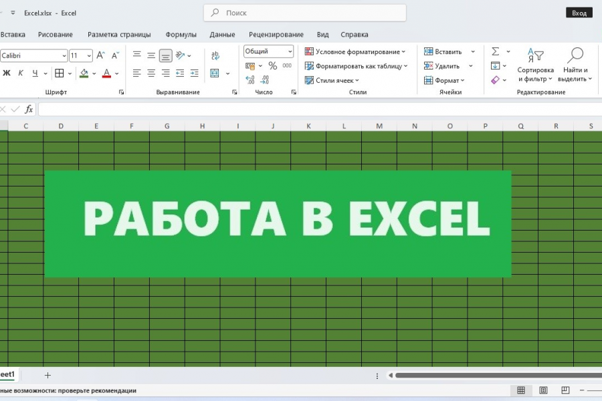Increase decimal places
Image resolution: width=602 pixels, height=401 pixels.
(x=250, y=80)
